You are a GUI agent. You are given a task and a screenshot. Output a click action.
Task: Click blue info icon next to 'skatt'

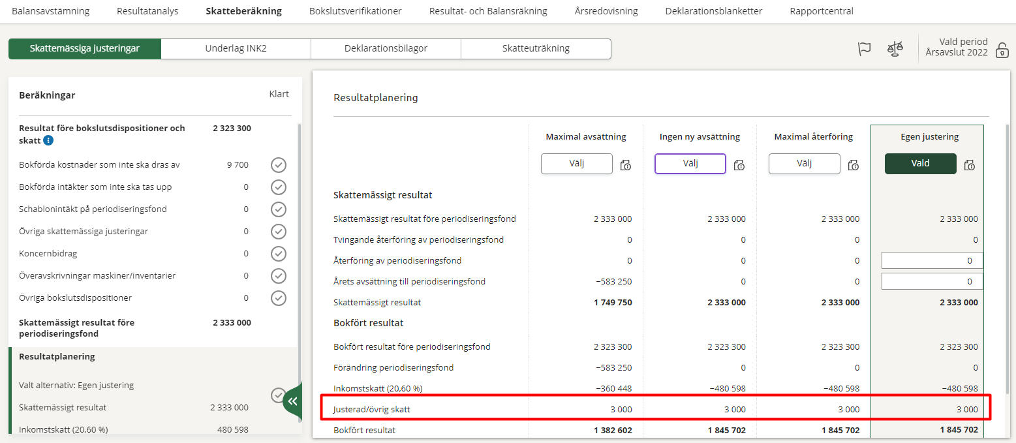(x=48, y=140)
